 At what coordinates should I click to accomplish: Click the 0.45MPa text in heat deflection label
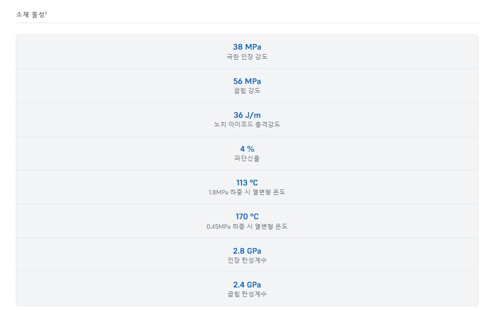click(x=218, y=227)
